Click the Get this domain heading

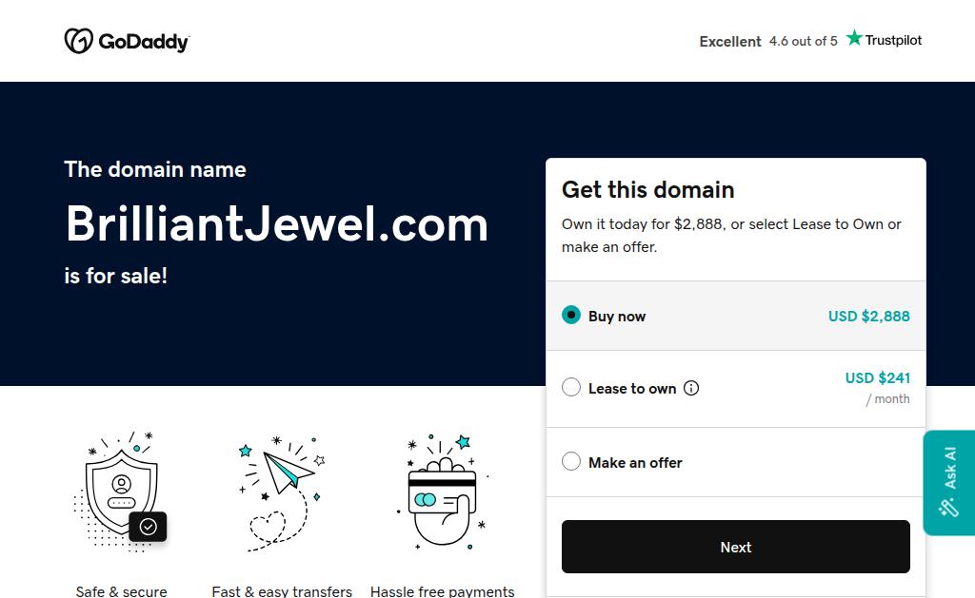(647, 189)
